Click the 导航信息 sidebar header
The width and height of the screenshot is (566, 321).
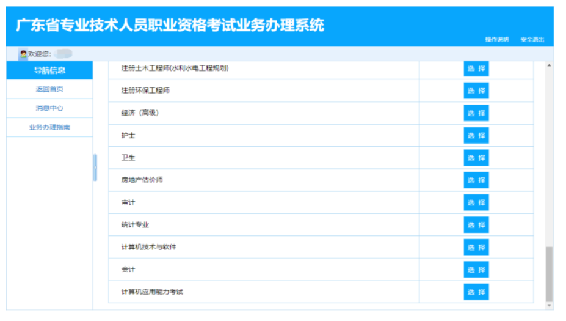(49, 70)
